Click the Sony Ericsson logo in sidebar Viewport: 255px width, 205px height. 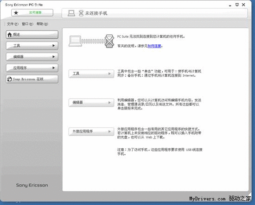(32, 185)
